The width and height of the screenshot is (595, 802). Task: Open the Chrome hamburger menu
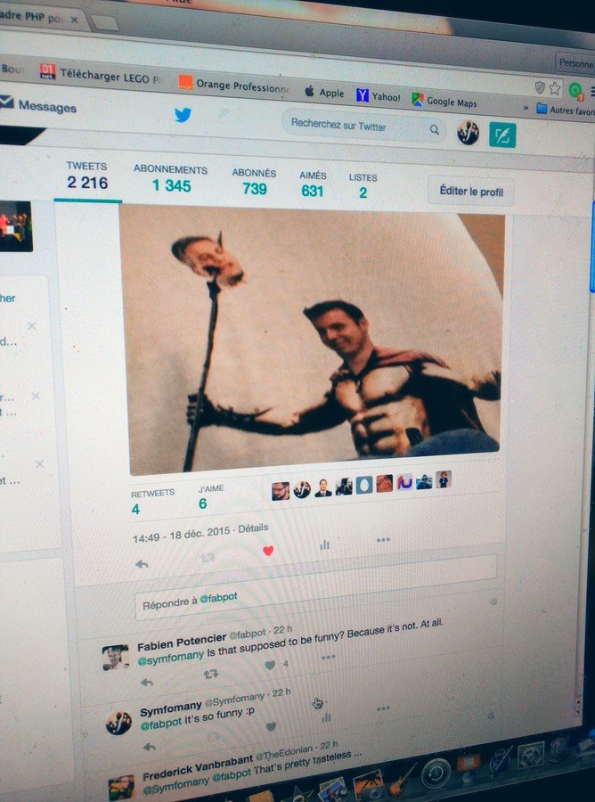pyautogui.click(x=592, y=92)
